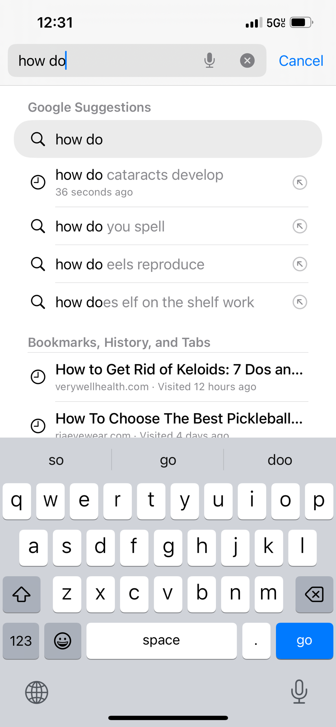Switch keyboard language with globe icon
The width and height of the screenshot is (336, 727).
click(37, 692)
